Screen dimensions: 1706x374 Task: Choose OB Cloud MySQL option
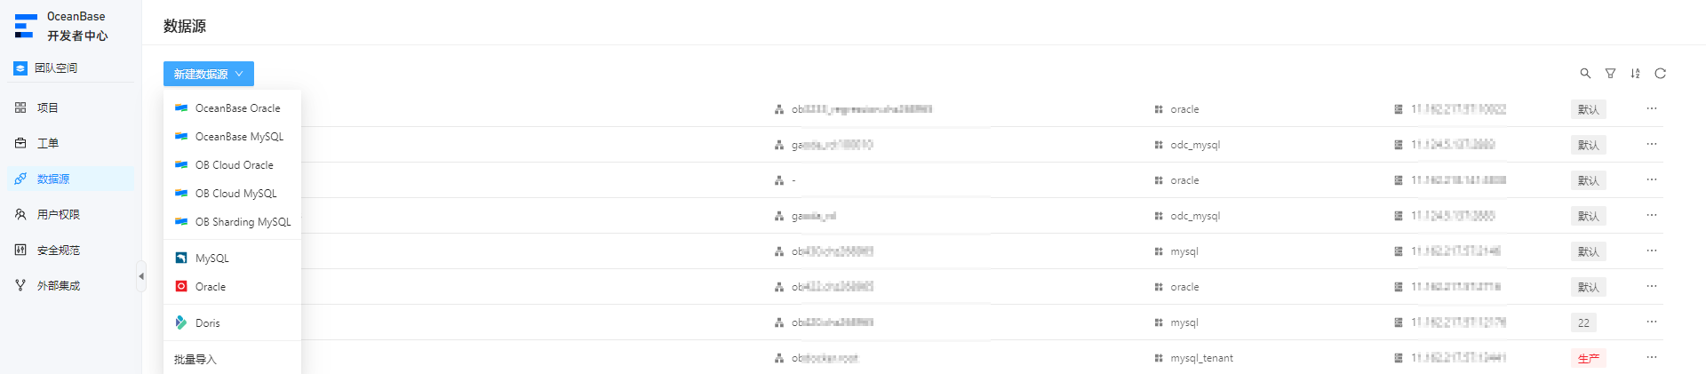click(232, 194)
